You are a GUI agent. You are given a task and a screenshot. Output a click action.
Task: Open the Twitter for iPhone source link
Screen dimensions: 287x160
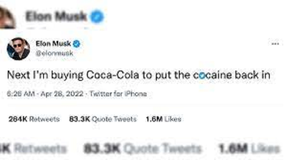[118, 94]
